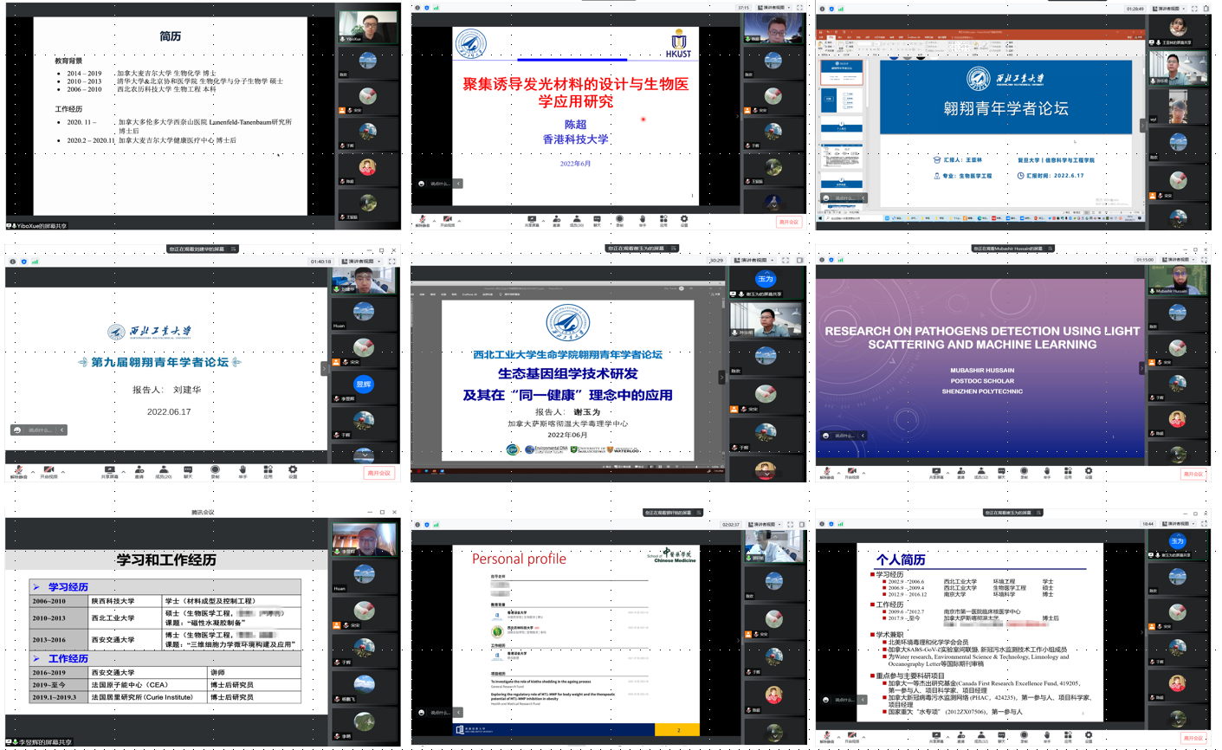Open apps (应用) icon in the HKUST meeting toolbar
This screenshot has height=750, width=1222.
click(x=663, y=220)
